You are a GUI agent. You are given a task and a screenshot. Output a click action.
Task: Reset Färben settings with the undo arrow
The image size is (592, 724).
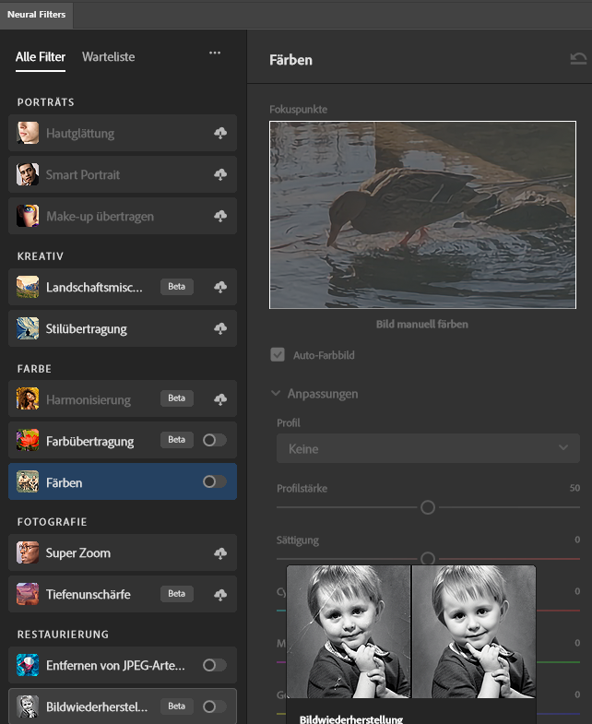click(578, 60)
